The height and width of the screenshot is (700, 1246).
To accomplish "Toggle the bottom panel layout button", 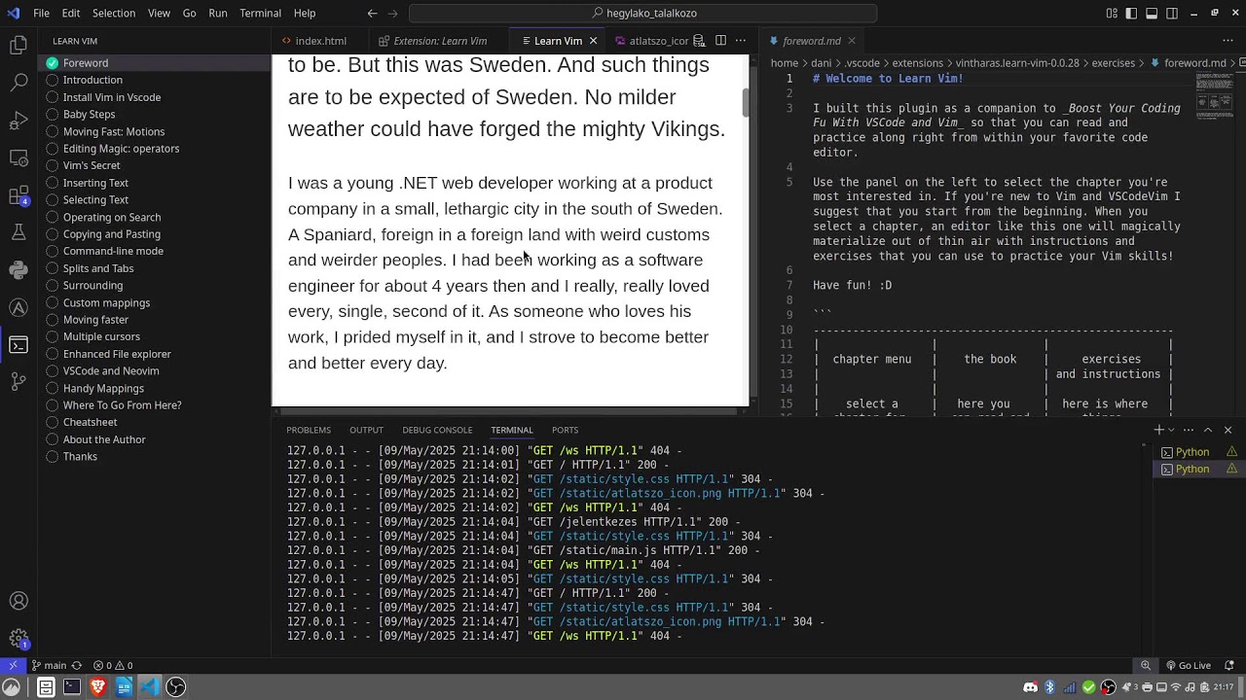I will pyautogui.click(x=1152, y=14).
